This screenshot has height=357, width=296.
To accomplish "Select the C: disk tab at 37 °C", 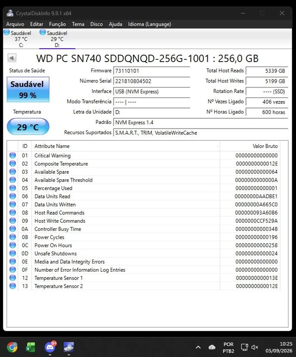I will point(21,39).
